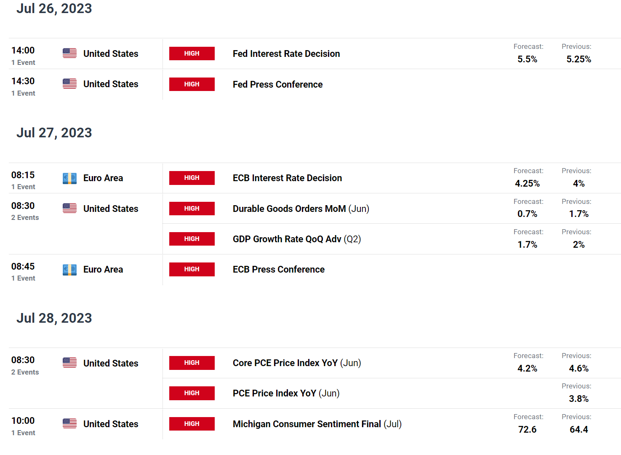Click the 2 Events label on Jul 28
The image size is (621, 455).
tap(25, 372)
